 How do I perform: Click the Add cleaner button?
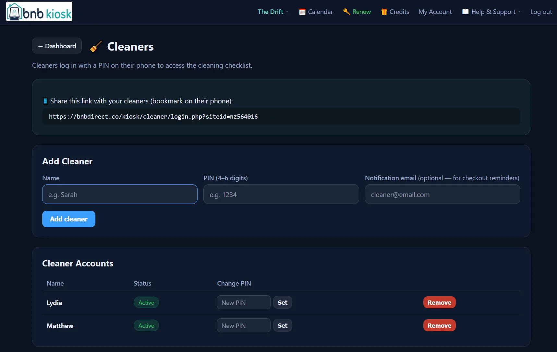(69, 219)
